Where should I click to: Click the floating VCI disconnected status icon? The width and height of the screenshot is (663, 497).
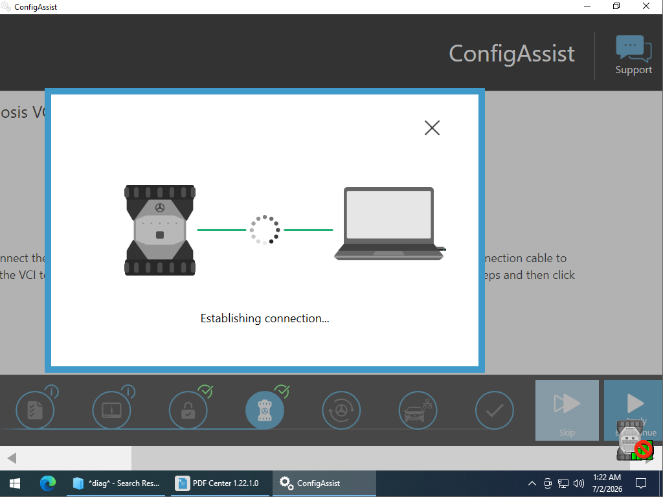point(635,440)
